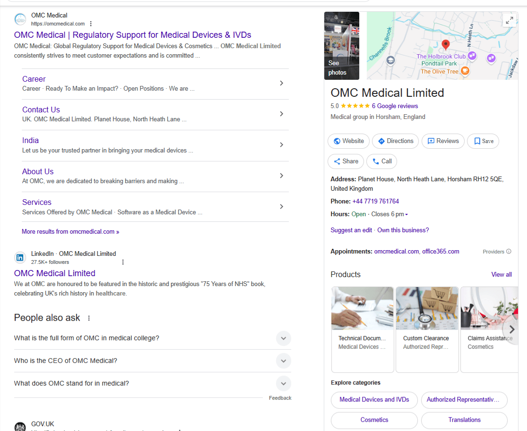The height and width of the screenshot is (431, 527).
Task: Expand the India sitelink arrow
Action: click(x=282, y=145)
